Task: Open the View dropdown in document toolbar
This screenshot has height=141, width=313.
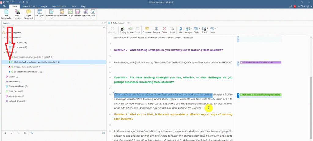Action: coord(212,30)
